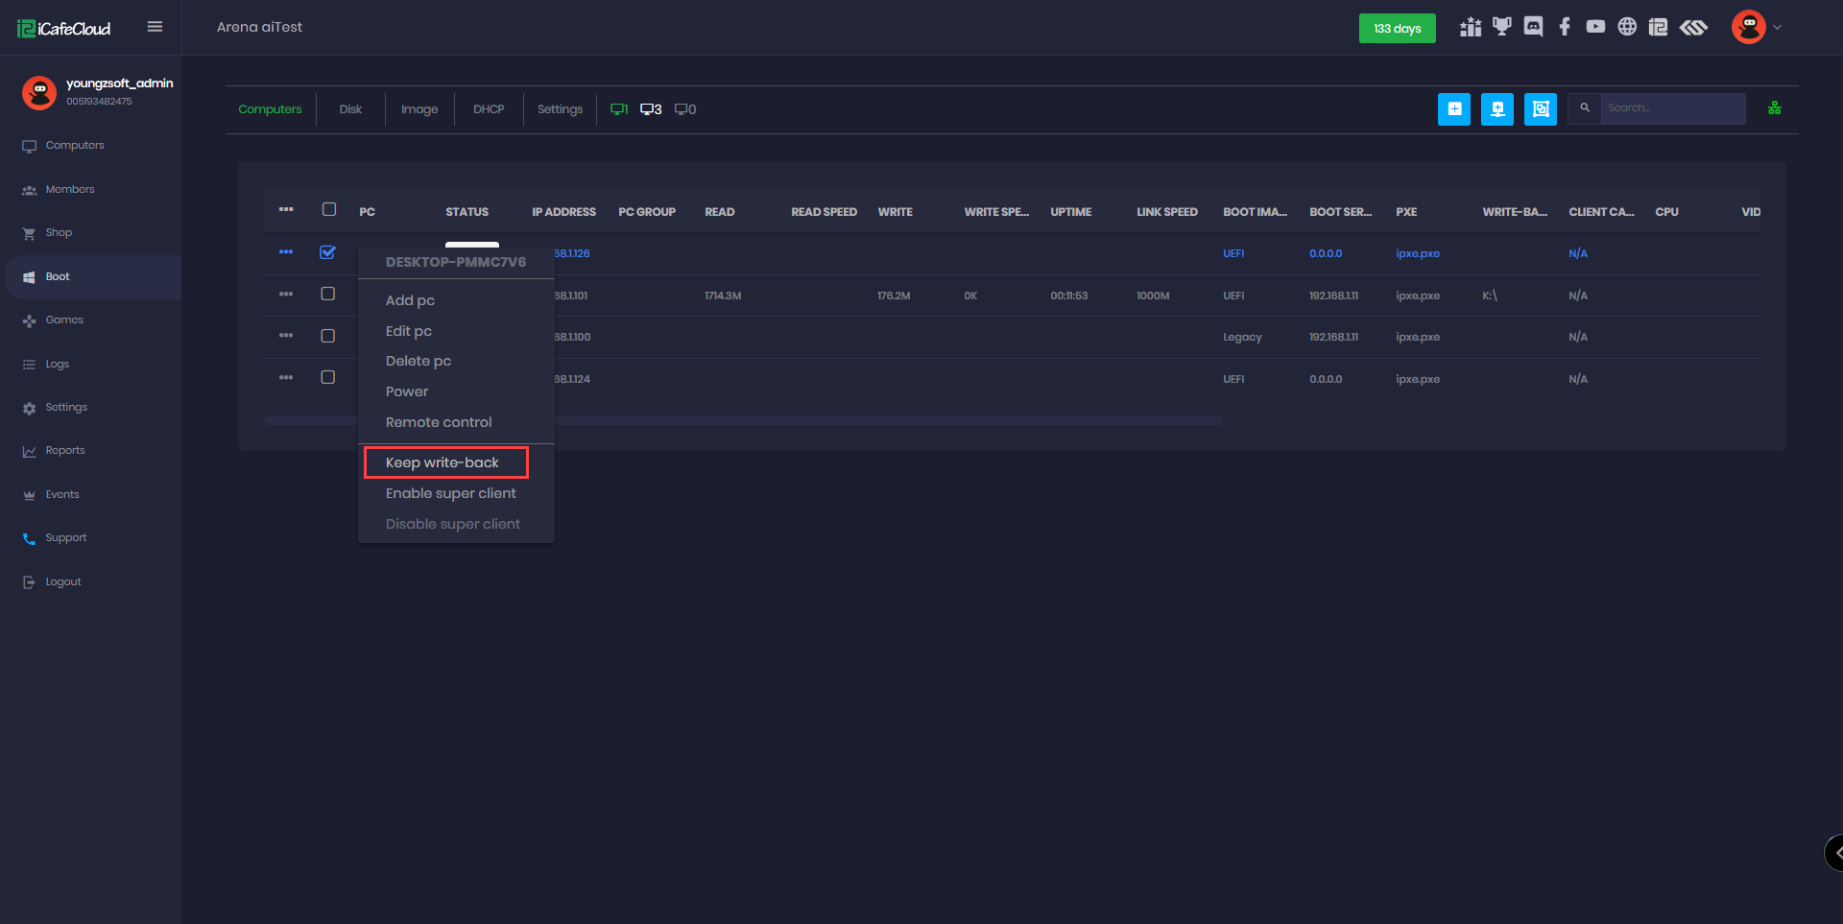Tick the select-all checkbox in table header

329,210
